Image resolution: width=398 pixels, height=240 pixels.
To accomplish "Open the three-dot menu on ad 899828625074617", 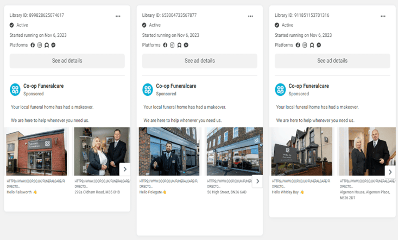I will [x=118, y=16].
